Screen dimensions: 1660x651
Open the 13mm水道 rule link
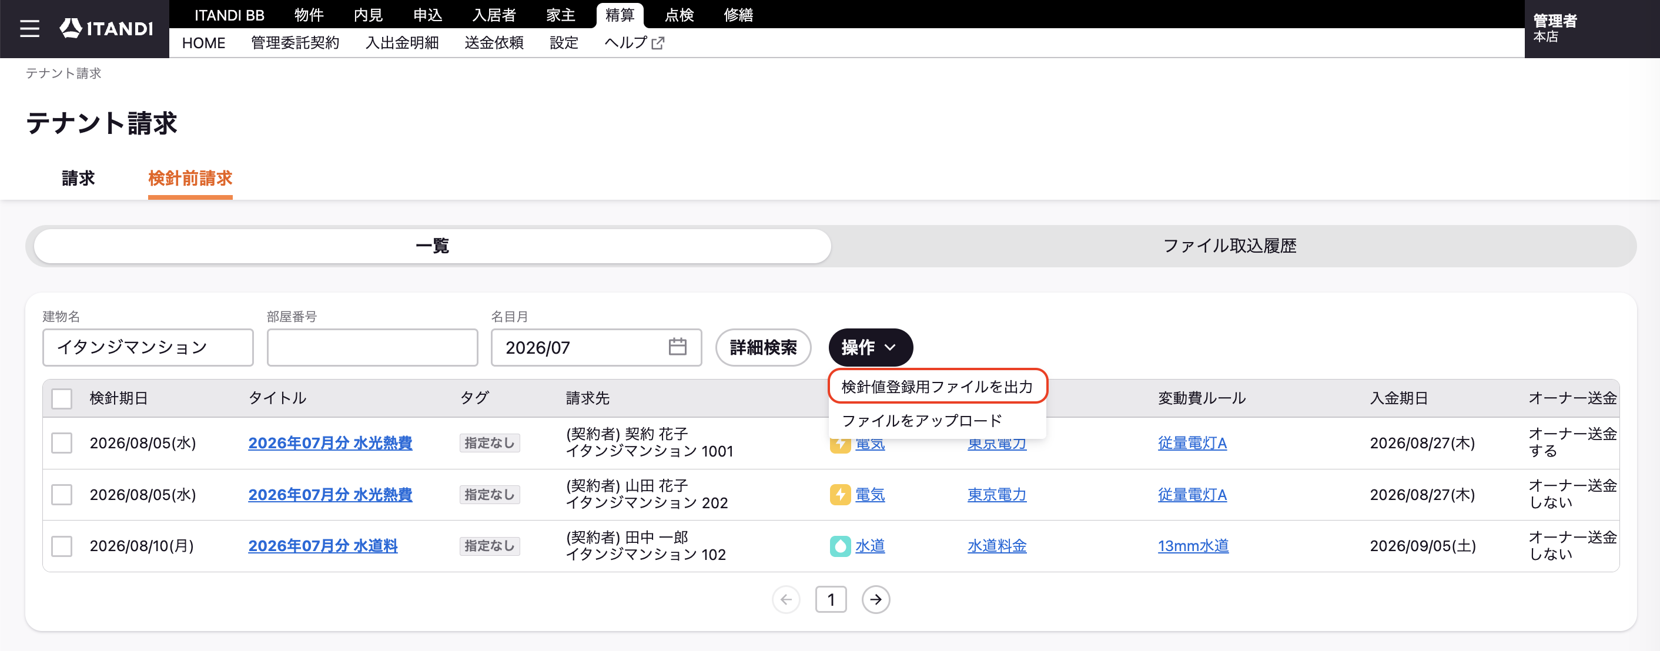tap(1193, 546)
